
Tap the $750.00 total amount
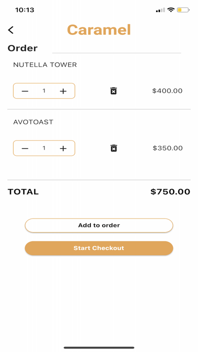[x=170, y=192]
